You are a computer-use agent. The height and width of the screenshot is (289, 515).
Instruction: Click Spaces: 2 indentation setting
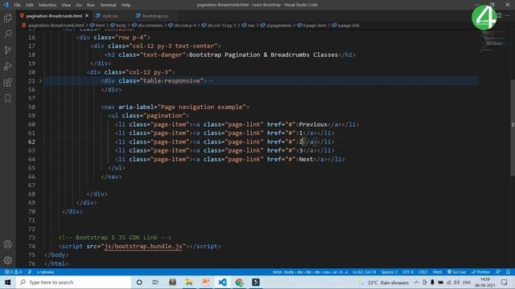click(x=389, y=272)
